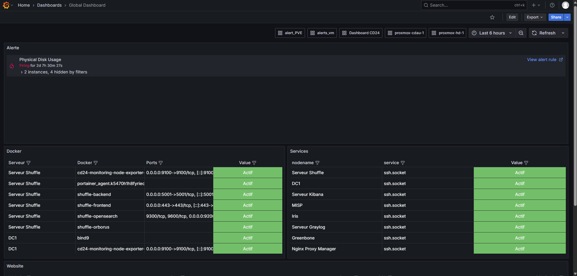577x276 pixels.
Task: Click Nginx Proxy Manager nodename cell
Action: 336,249
